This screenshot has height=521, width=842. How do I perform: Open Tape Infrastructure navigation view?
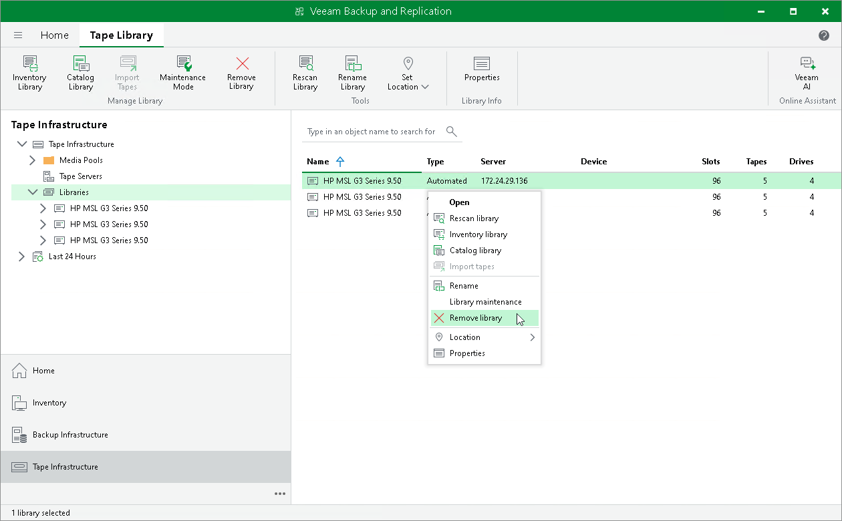tap(146, 467)
